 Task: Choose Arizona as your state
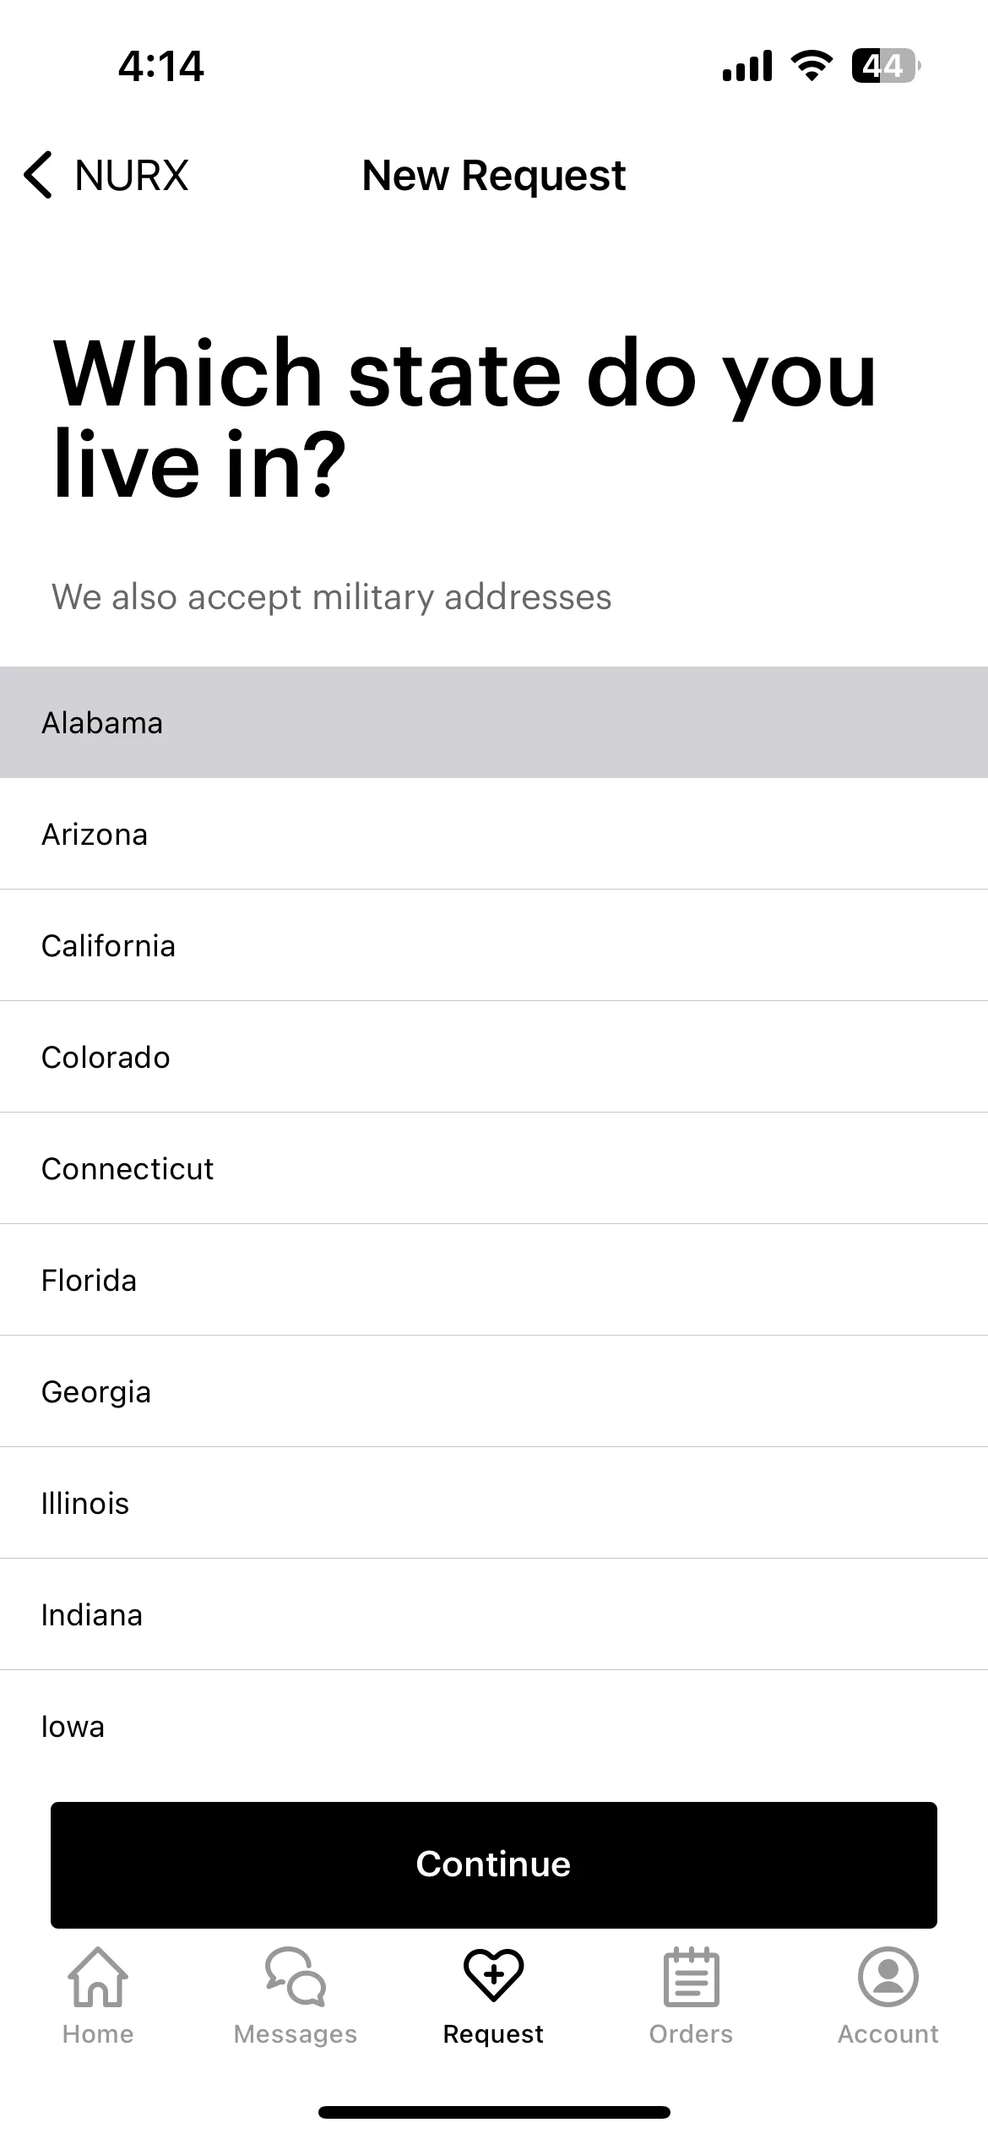(x=494, y=834)
